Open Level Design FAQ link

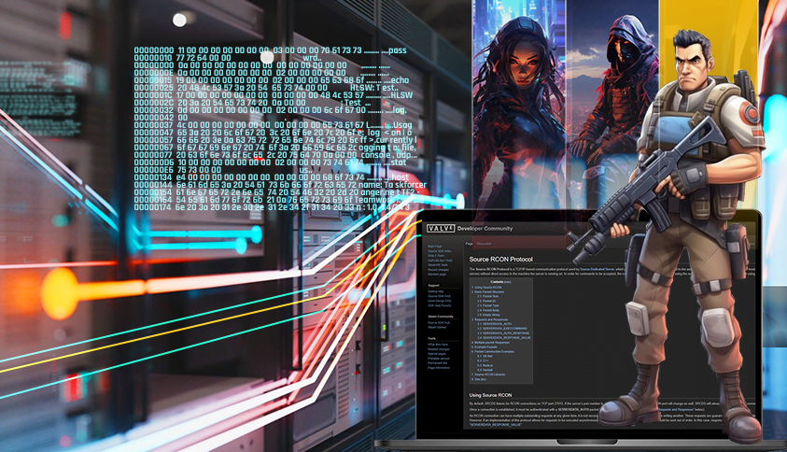pyautogui.click(x=439, y=301)
